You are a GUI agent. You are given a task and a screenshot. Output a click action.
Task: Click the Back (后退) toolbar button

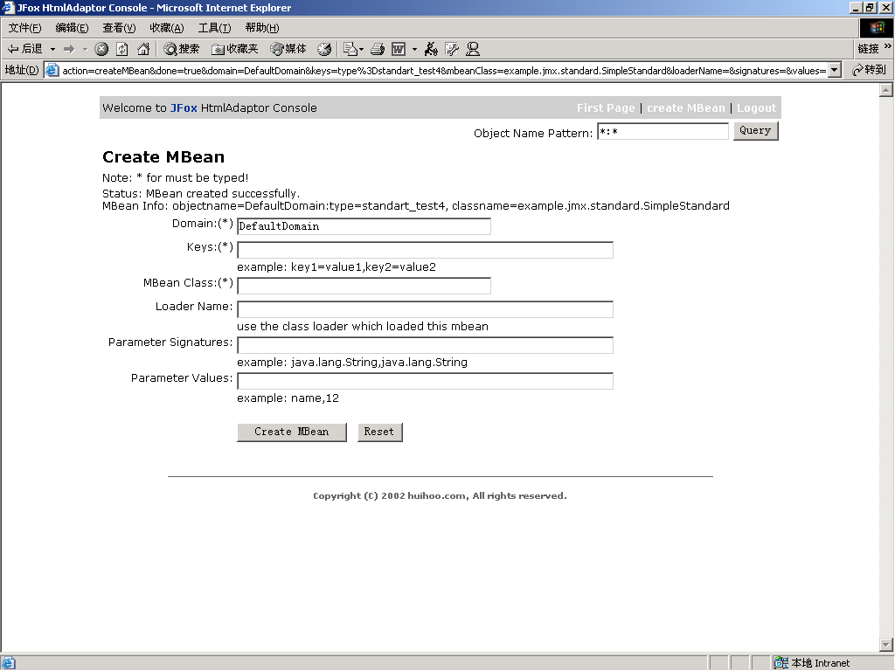click(25, 49)
